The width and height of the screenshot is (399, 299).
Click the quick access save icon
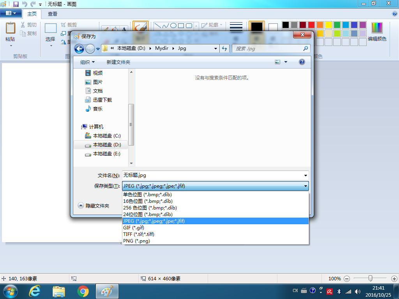16,4
